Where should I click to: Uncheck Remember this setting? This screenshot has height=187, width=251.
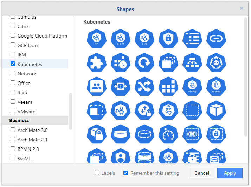tap(125, 173)
